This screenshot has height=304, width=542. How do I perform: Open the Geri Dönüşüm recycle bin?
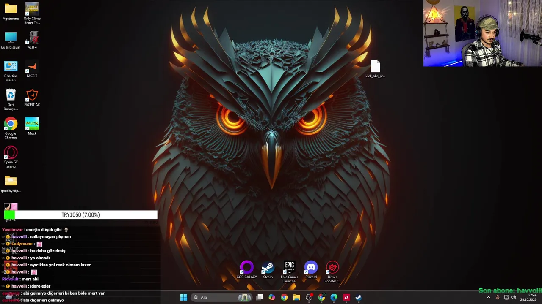click(11, 100)
